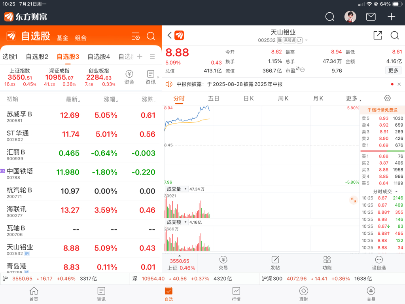
Task: Search stocks from detail panel
Action: click(395, 35)
